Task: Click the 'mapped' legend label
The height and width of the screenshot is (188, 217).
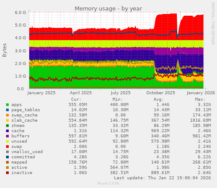Action: (19, 162)
